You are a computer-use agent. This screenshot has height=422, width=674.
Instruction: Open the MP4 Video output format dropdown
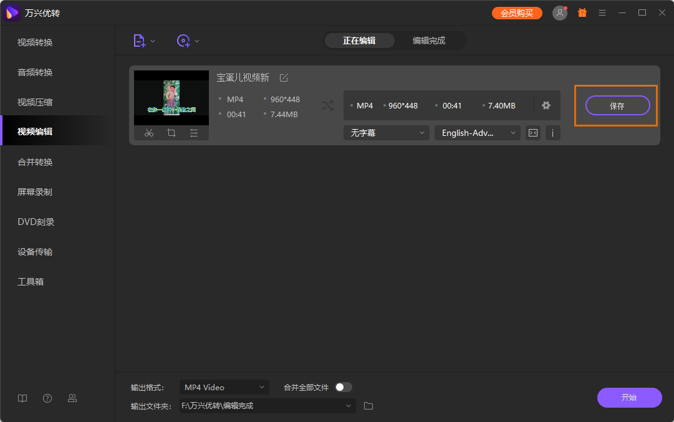pyautogui.click(x=224, y=386)
